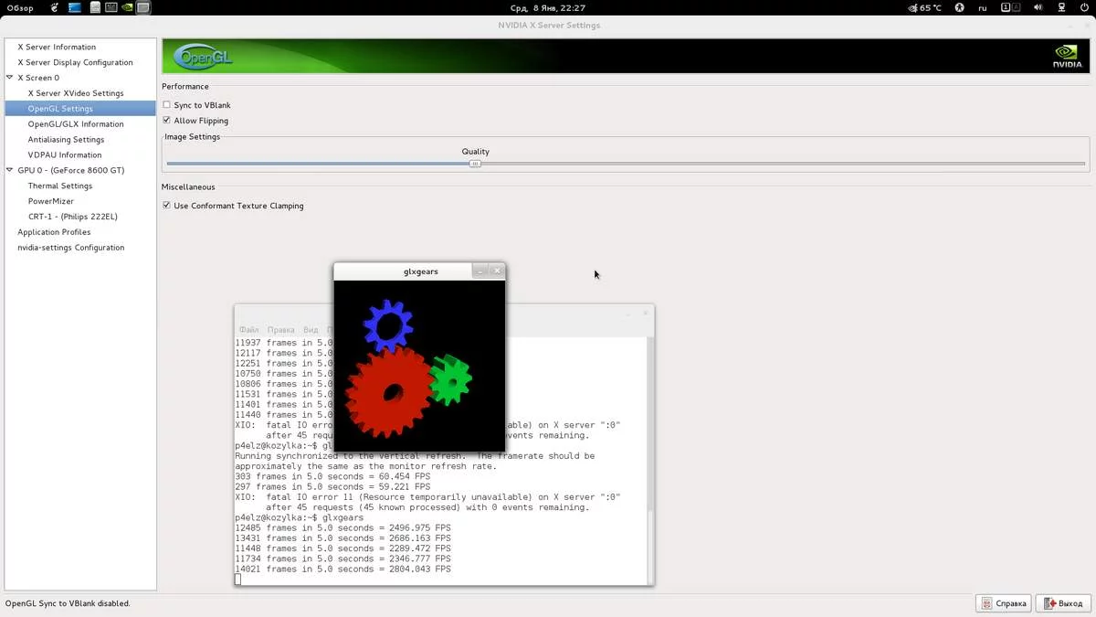Open the volume speaker icon

[x=1038, y=7]
